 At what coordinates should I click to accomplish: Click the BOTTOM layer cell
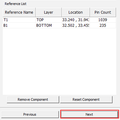pos(48,25)
